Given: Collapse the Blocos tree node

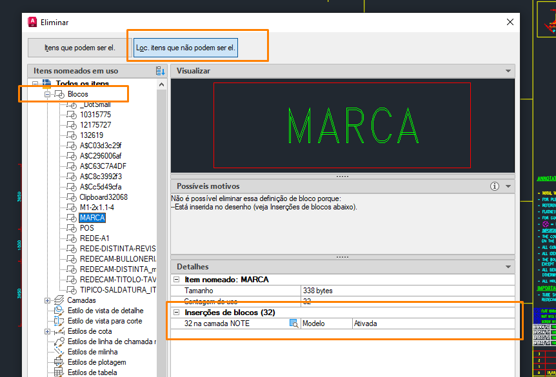Looking at the screenshot, I should tap(47, 94).
